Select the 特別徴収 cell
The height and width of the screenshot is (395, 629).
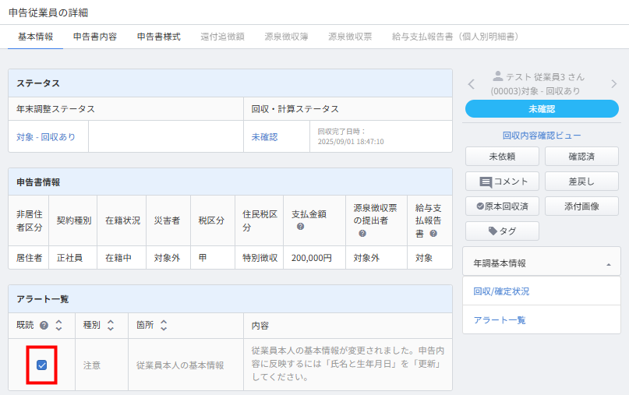[x=259, y=258]
